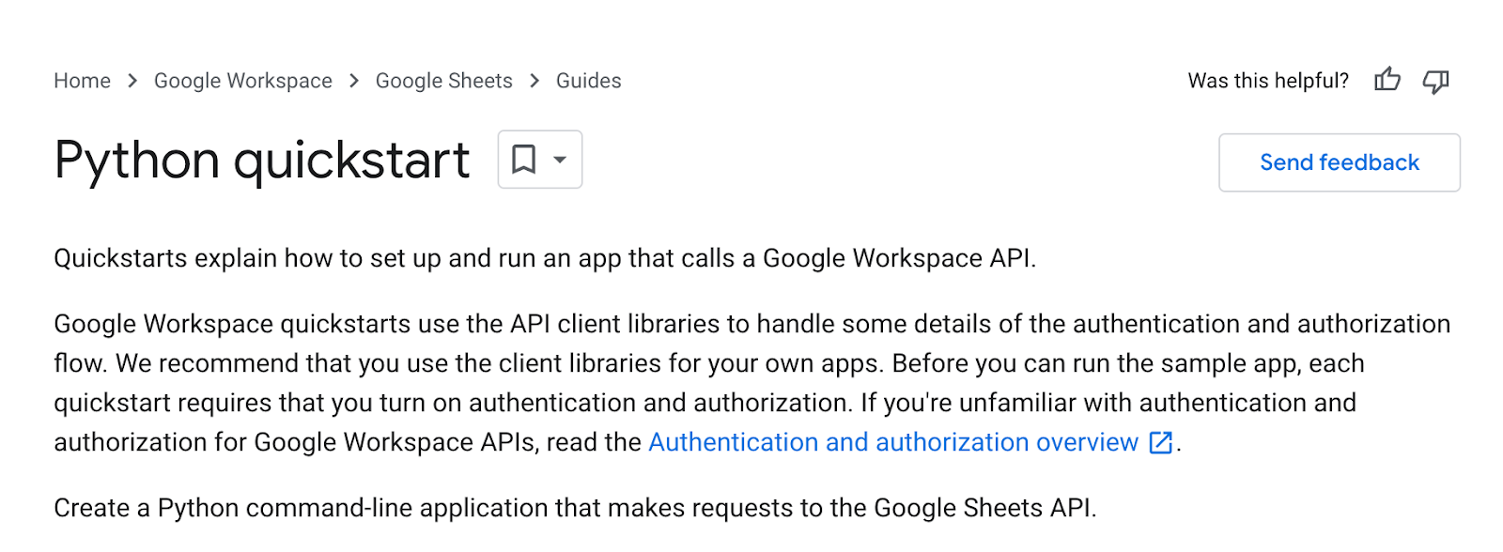Open Google Sheets breadcrumb
Image resolution: width=1503 pixels, height=552 pixels.
(x=444, y=81)
